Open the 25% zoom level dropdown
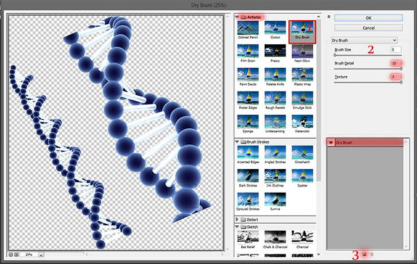Screen dimensions: 417x264 [x=41, y=255]
